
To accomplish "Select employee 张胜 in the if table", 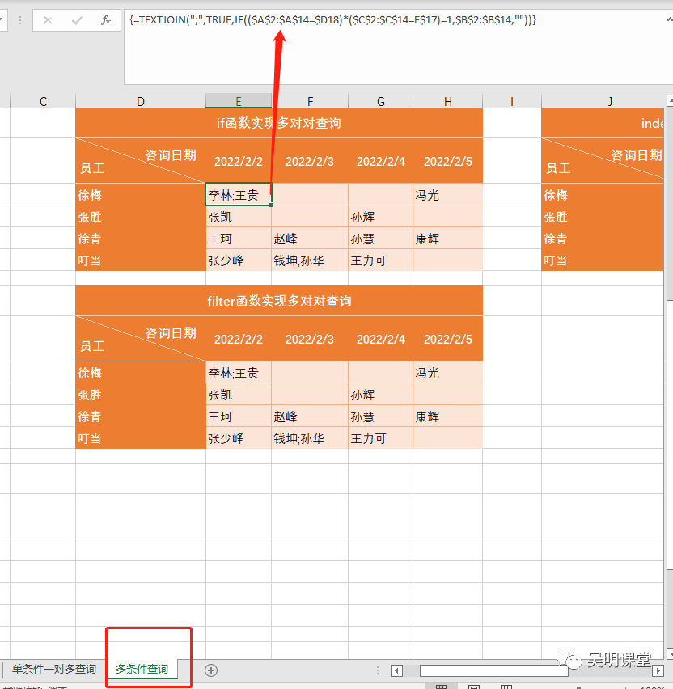I will [x=141, y=217].
